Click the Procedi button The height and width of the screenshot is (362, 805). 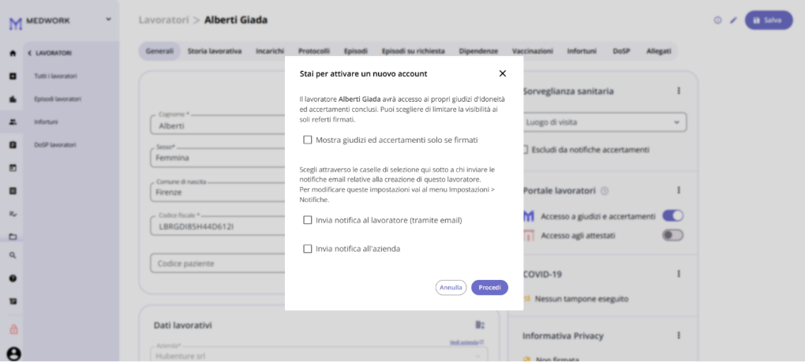pyautogui.click(x=490, y=288)
